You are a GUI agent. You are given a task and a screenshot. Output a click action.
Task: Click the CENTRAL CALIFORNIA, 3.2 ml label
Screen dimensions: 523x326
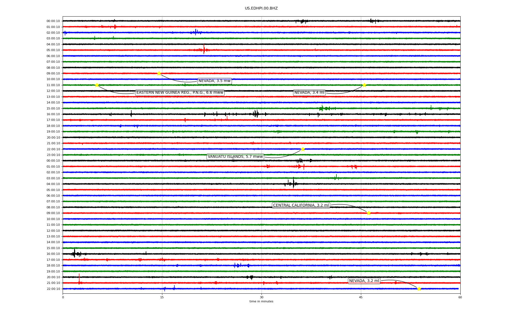(301, 205)
